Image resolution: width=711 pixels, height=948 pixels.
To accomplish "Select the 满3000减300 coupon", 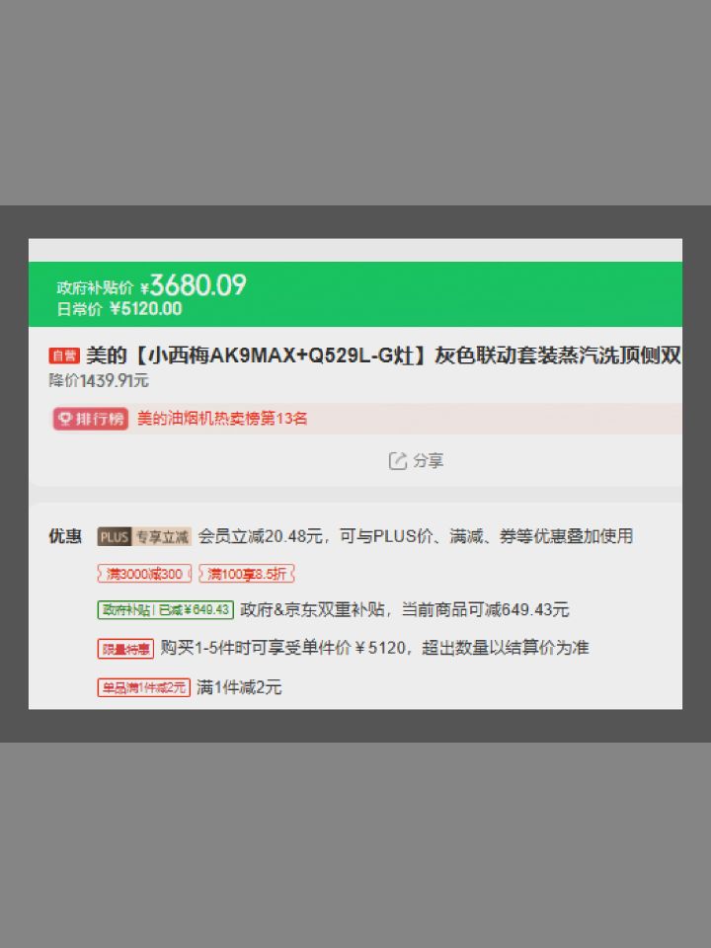I will pos(144,574).
